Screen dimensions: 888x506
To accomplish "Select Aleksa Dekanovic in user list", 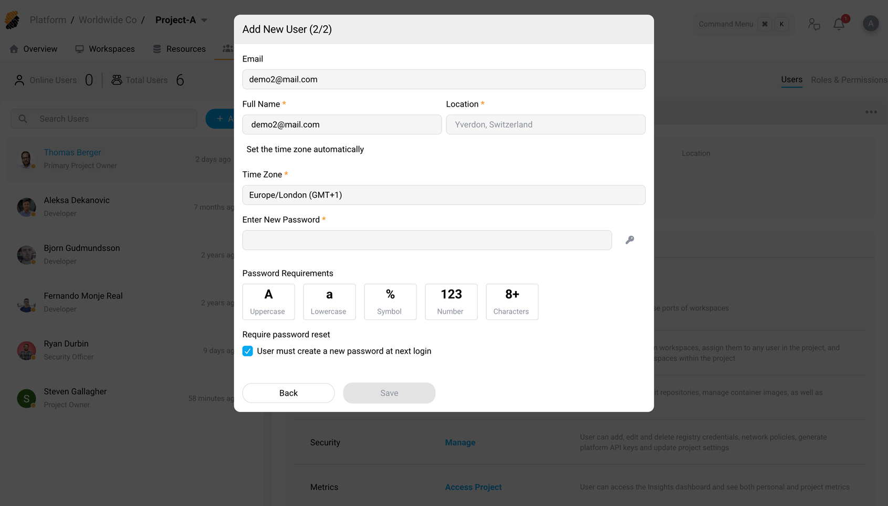I will point(121,207).
